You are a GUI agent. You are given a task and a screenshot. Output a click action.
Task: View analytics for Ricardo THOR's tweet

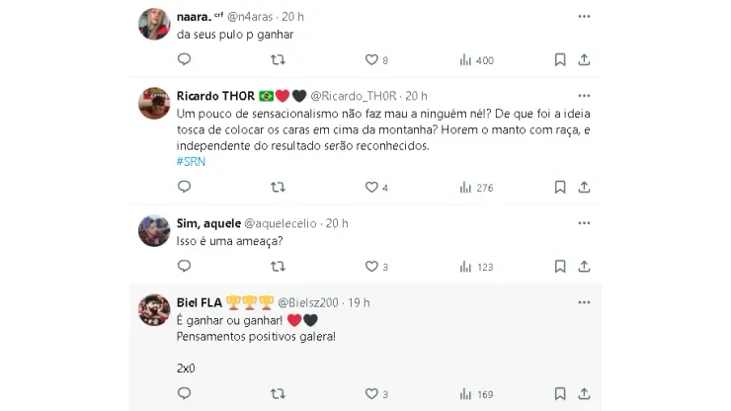(465, 188)
